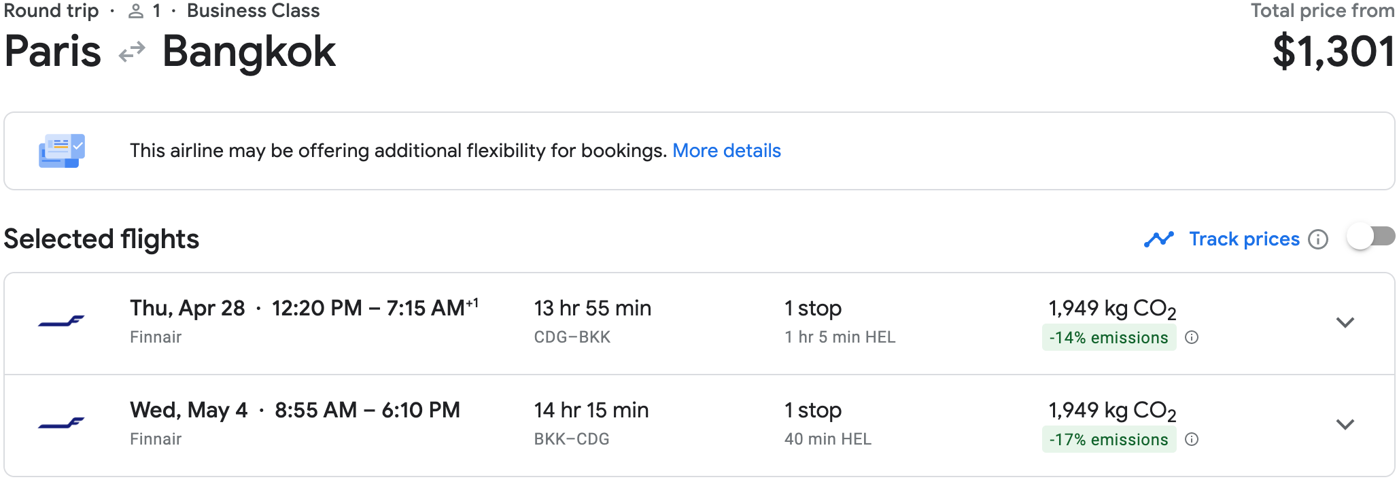Click the -17% emissions badge
This screenshot has width=1399, height=484.
[1109, 439]
